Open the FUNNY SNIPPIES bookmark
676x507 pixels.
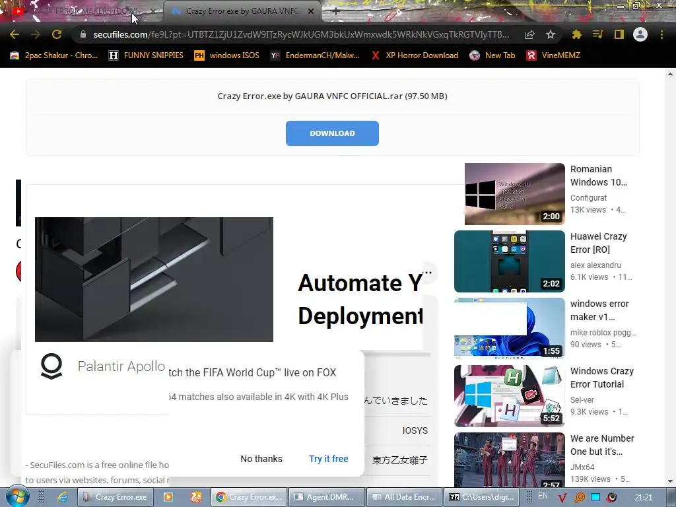pyautogui.click(x=146, y=55)
